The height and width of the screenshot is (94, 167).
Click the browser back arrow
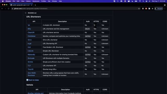tap(2, 9)
